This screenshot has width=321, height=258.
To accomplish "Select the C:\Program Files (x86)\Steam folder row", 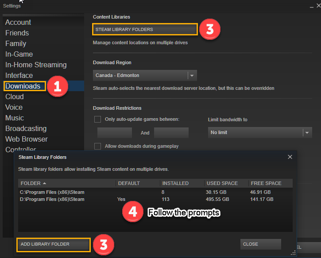I will (x=155, y=192).
